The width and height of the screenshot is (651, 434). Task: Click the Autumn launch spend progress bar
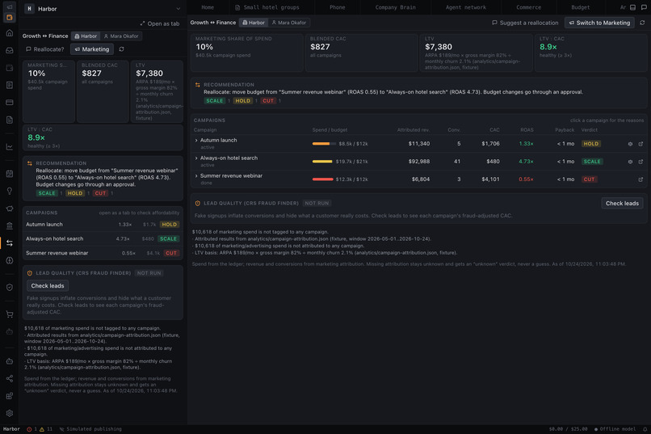[324, 144]
